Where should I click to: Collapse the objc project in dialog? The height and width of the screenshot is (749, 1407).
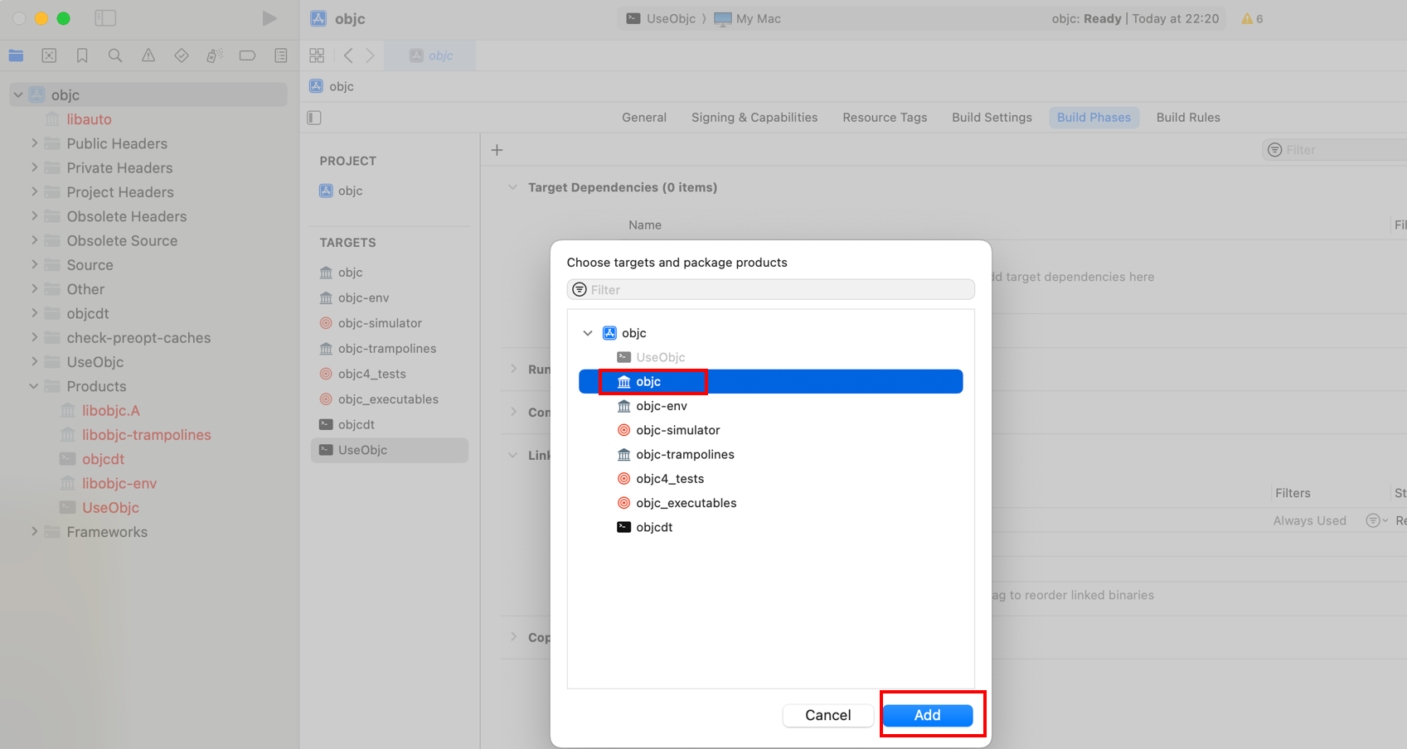click(x=588, y=333)
